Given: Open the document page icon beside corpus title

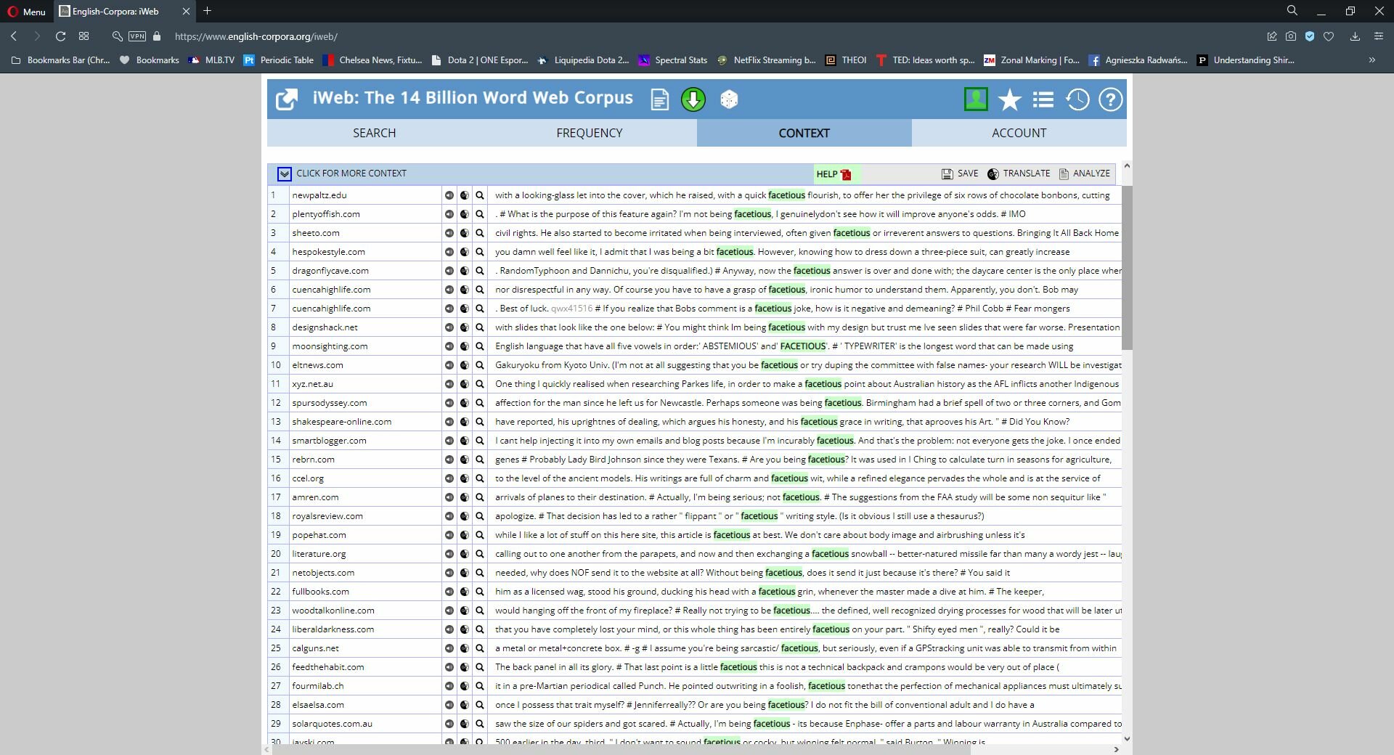Looking at the screenshot, I should pyautogui.click(x=659, y=99).
